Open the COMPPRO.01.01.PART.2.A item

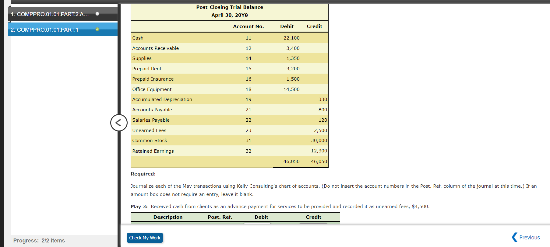50,14
